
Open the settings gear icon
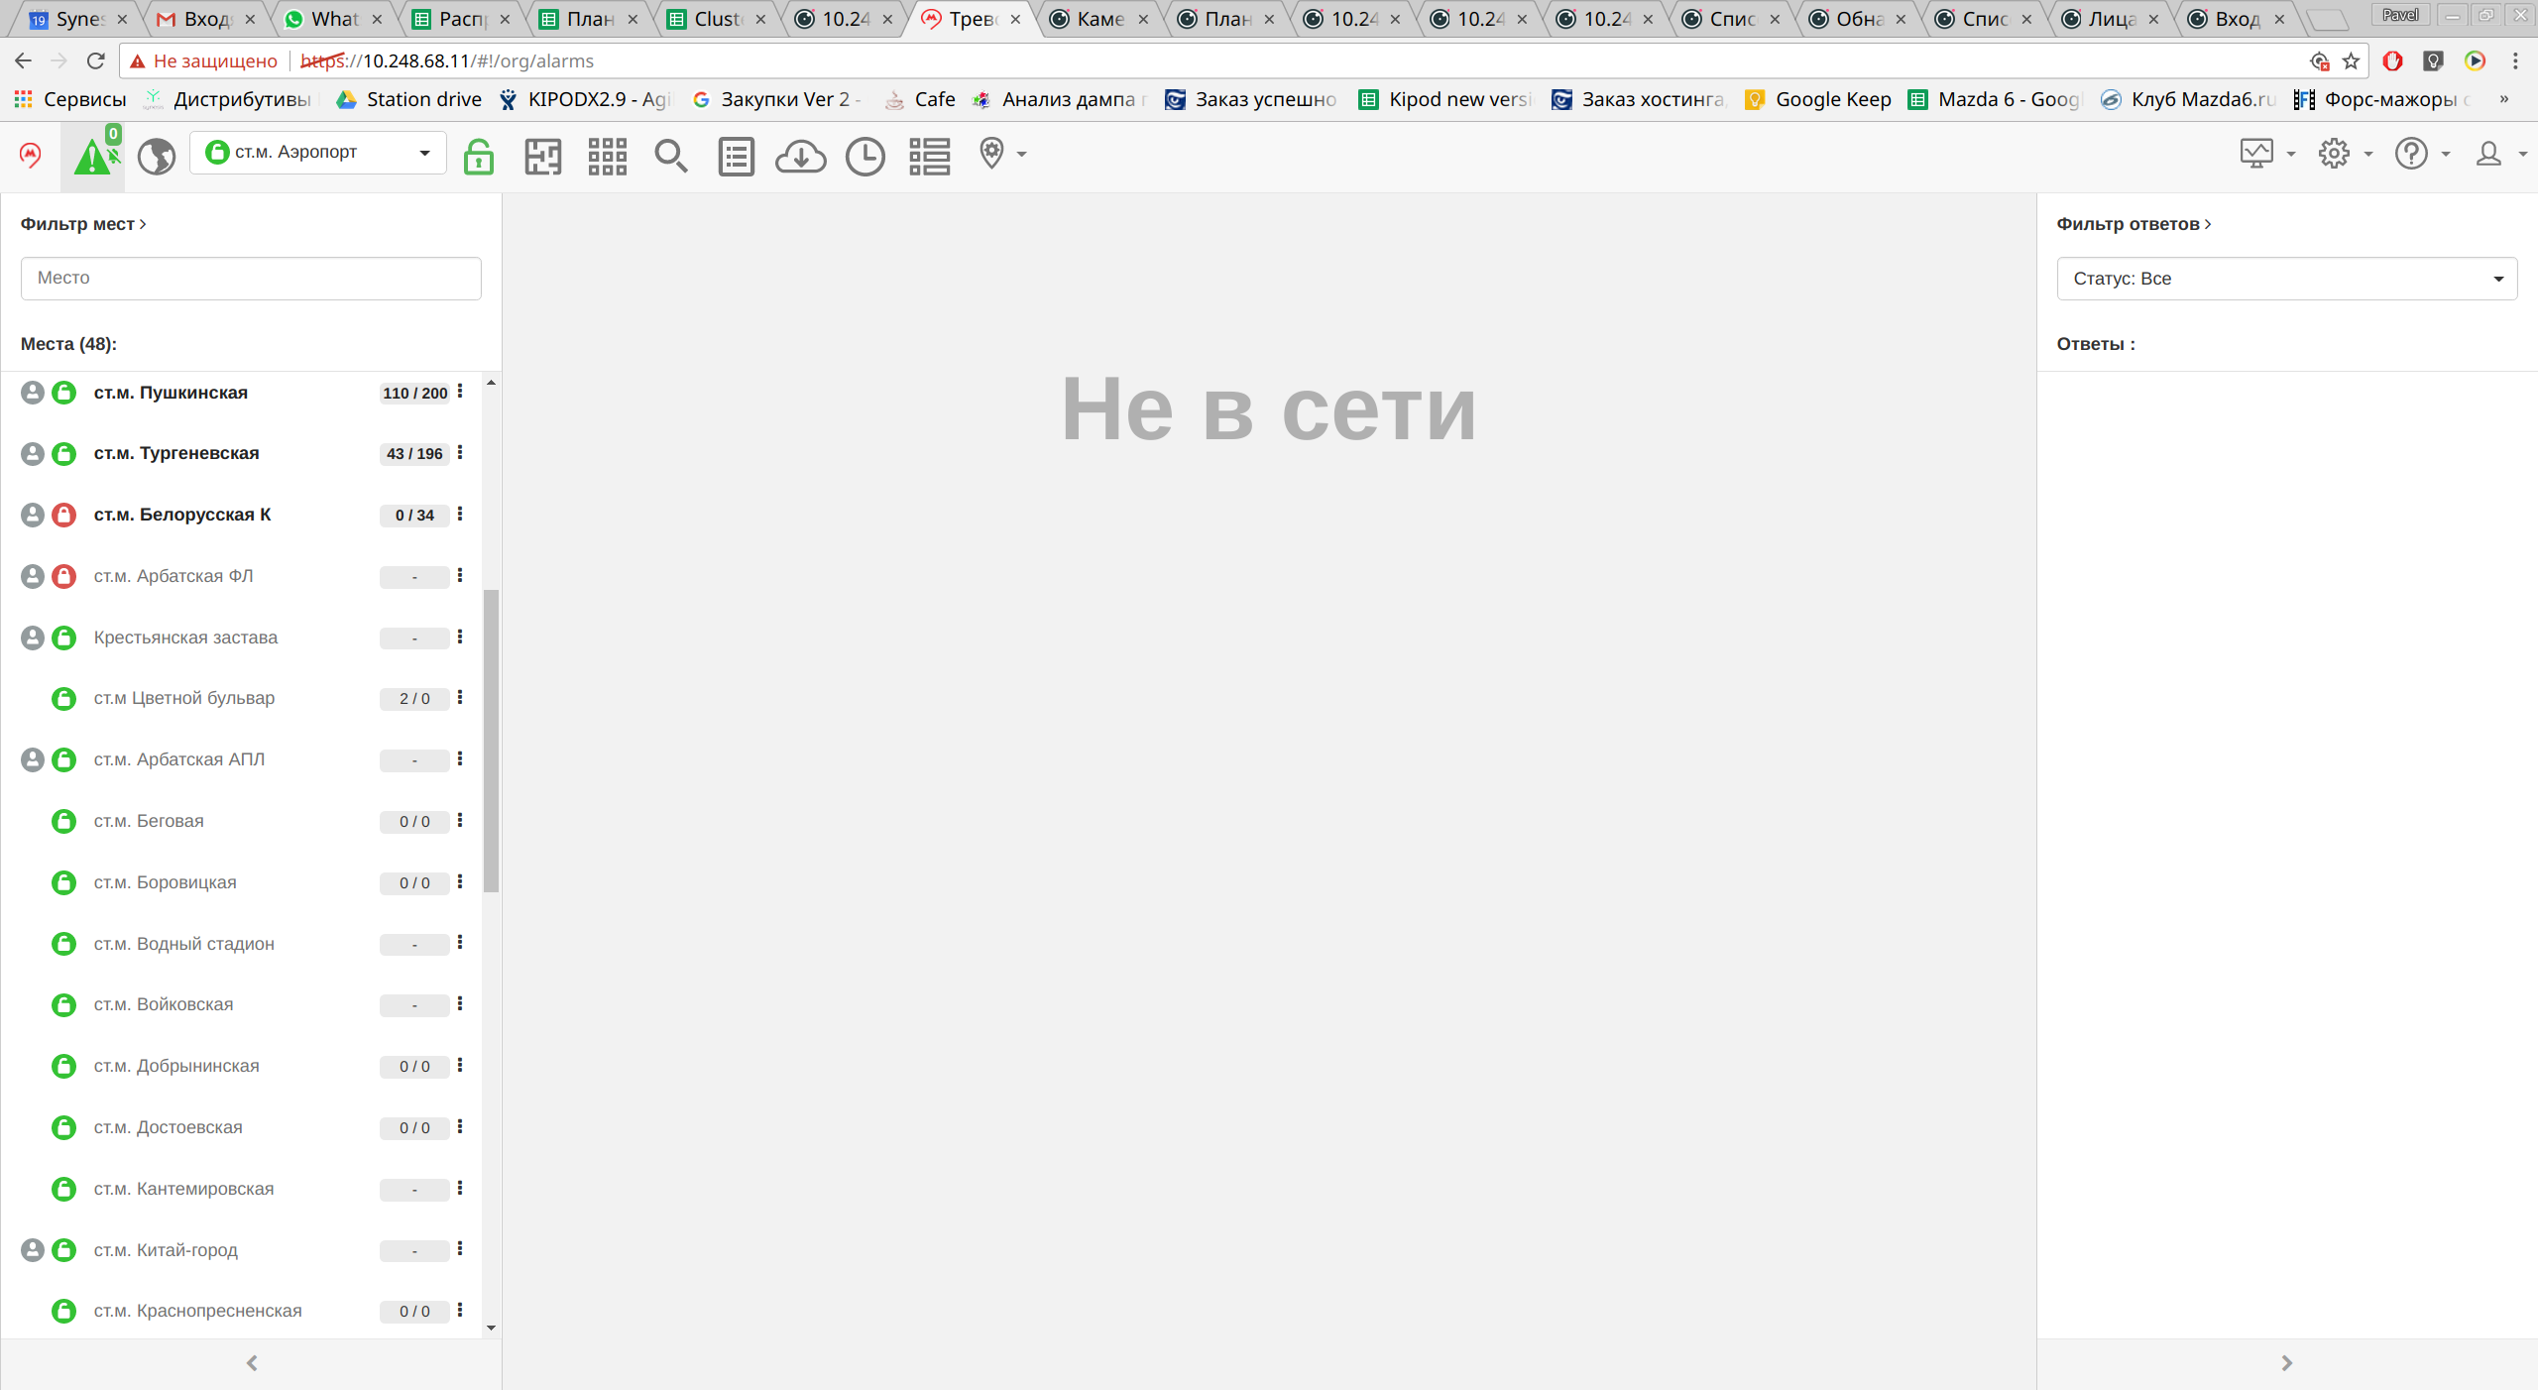point(2334,154)
